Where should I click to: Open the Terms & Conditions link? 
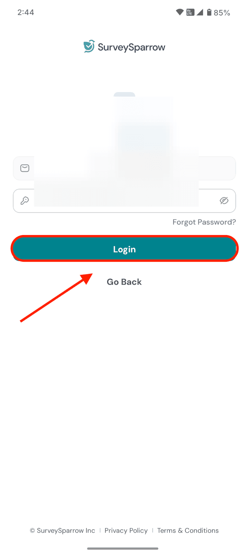pos(188,530)
